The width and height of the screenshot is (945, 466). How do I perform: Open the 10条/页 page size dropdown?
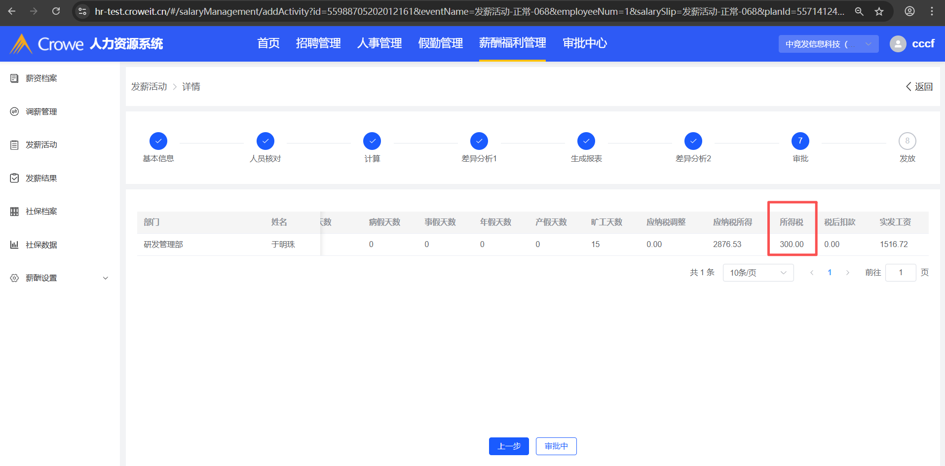pyautogui.click(x=757, y=273)
